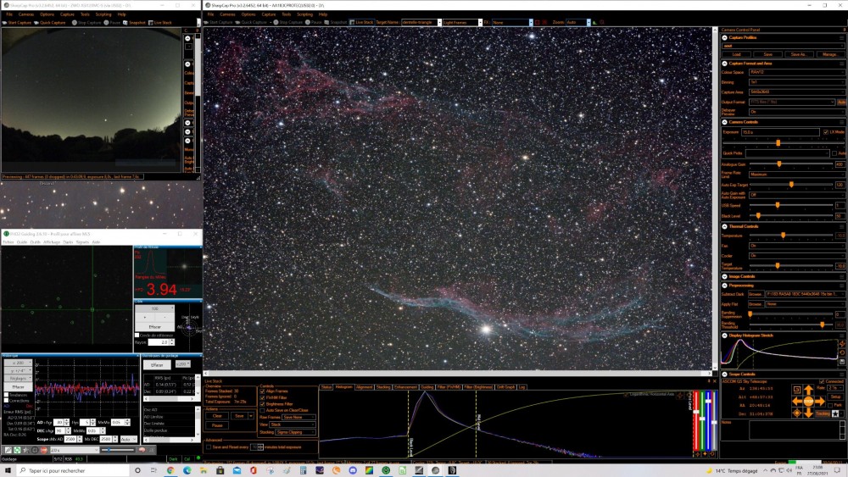Pin the Live Stack panel

pyautogui.click(x=709, y=381)
